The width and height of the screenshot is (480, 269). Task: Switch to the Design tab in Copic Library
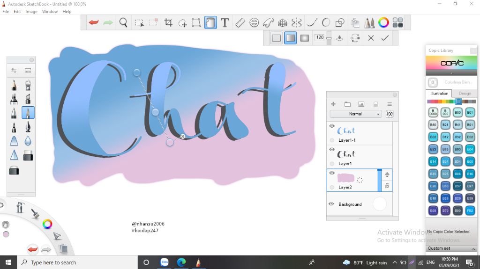click(465, 93)
